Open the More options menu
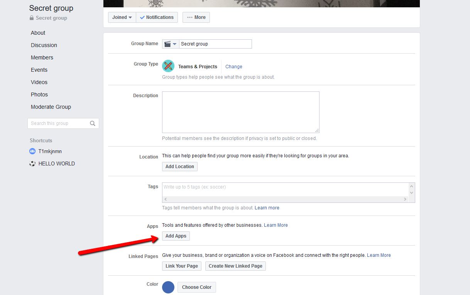The height and width of the screenshot is (295, 470). tap(196, 17)
